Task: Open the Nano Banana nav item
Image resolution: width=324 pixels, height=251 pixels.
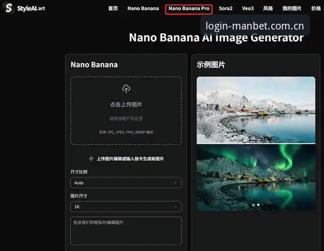Action: 143,8
